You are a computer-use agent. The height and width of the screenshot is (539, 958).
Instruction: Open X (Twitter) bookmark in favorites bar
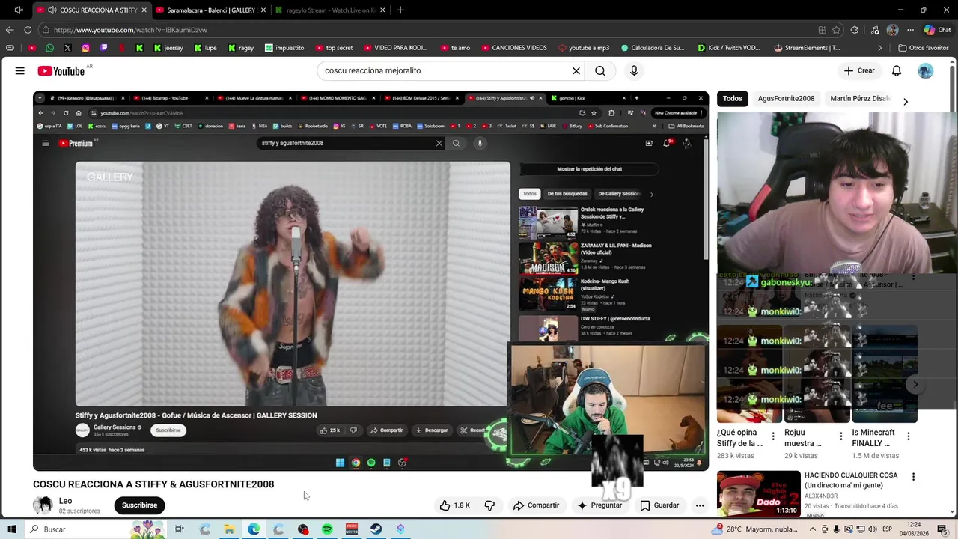[67, 48]
